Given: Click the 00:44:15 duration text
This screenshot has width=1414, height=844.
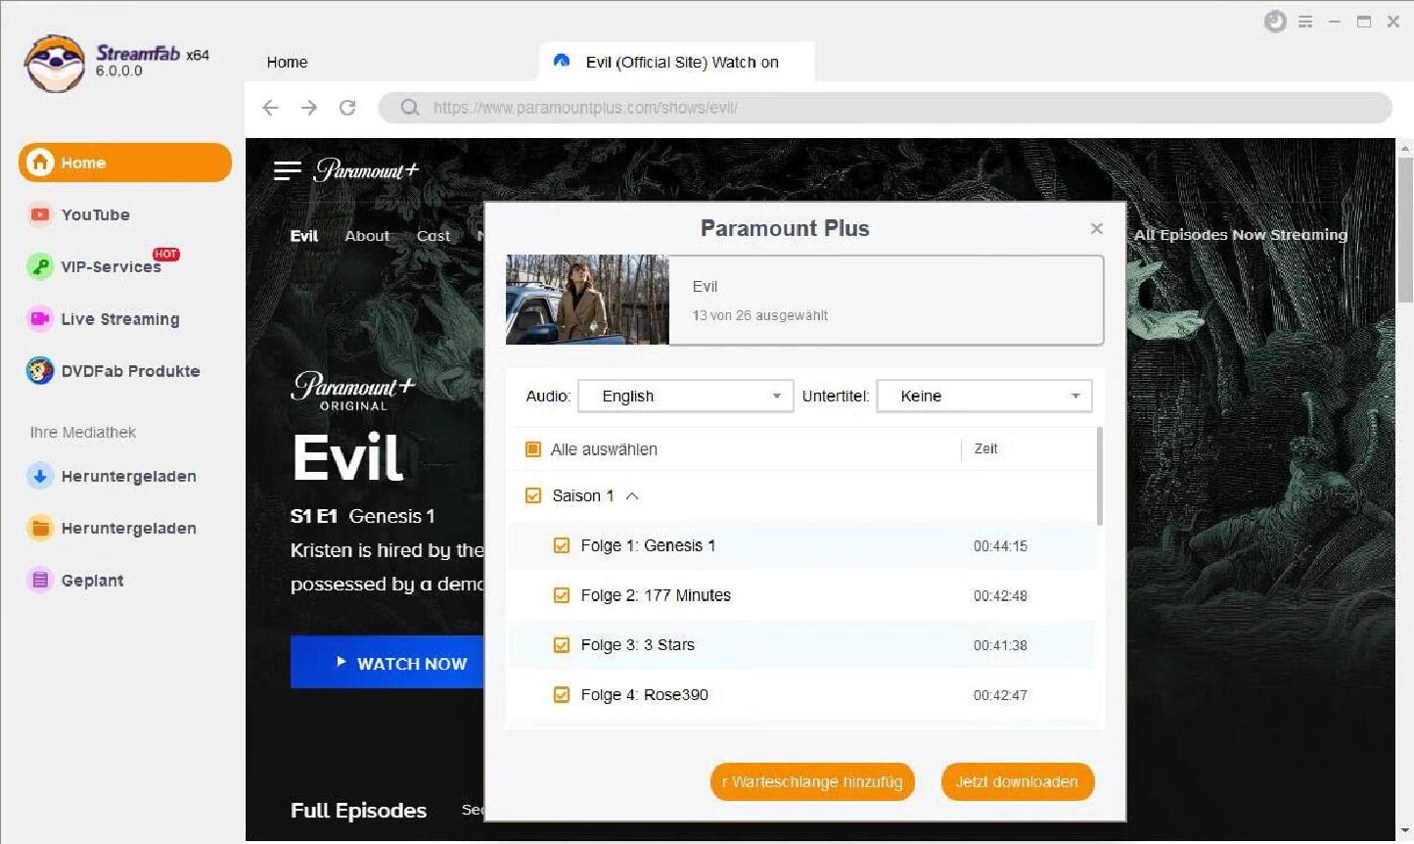Looking at the screenshot, I should [1000, 546].
